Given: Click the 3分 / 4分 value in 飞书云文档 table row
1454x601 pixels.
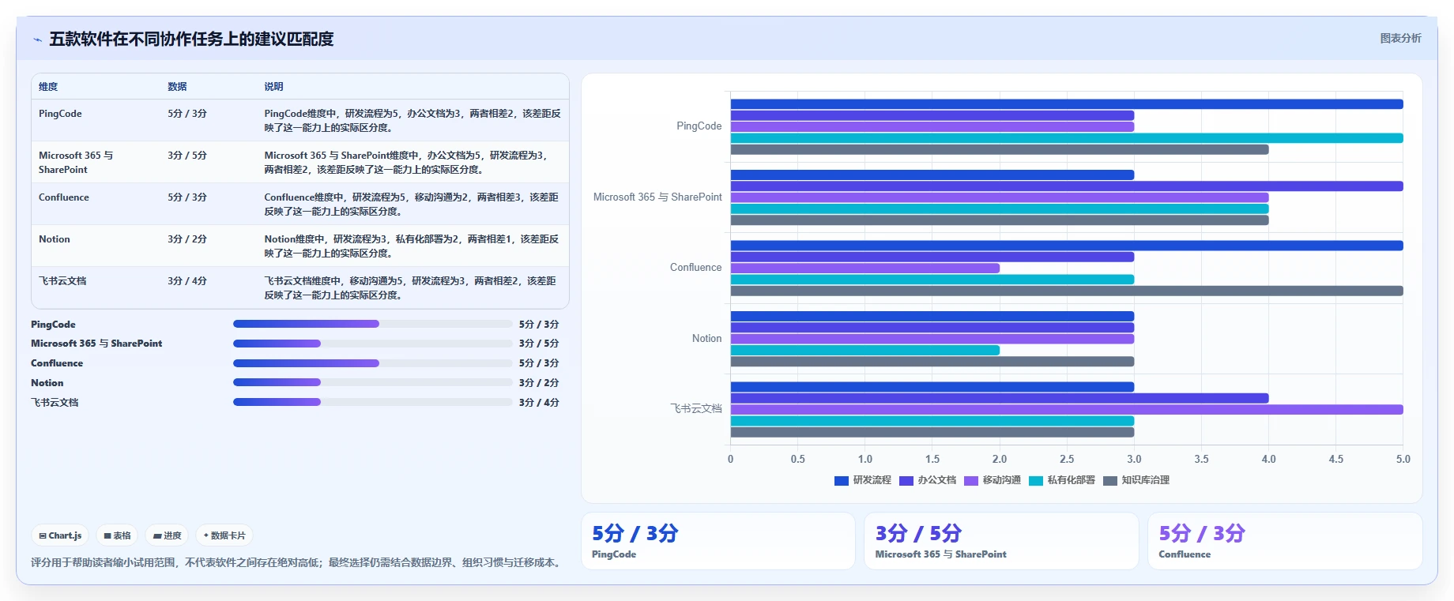Looking at the screenshot, I should pos(187,281).
